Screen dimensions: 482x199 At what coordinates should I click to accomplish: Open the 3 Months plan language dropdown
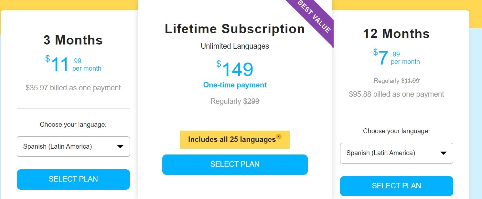tap(73, 147)
